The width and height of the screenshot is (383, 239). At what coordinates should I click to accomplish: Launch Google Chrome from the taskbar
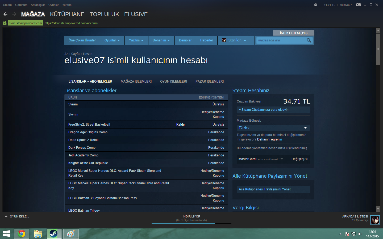click(x=22, y=234)
